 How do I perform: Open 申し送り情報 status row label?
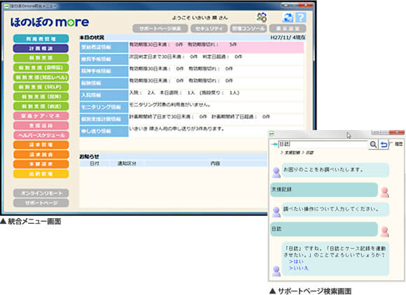tap(104, 131)
